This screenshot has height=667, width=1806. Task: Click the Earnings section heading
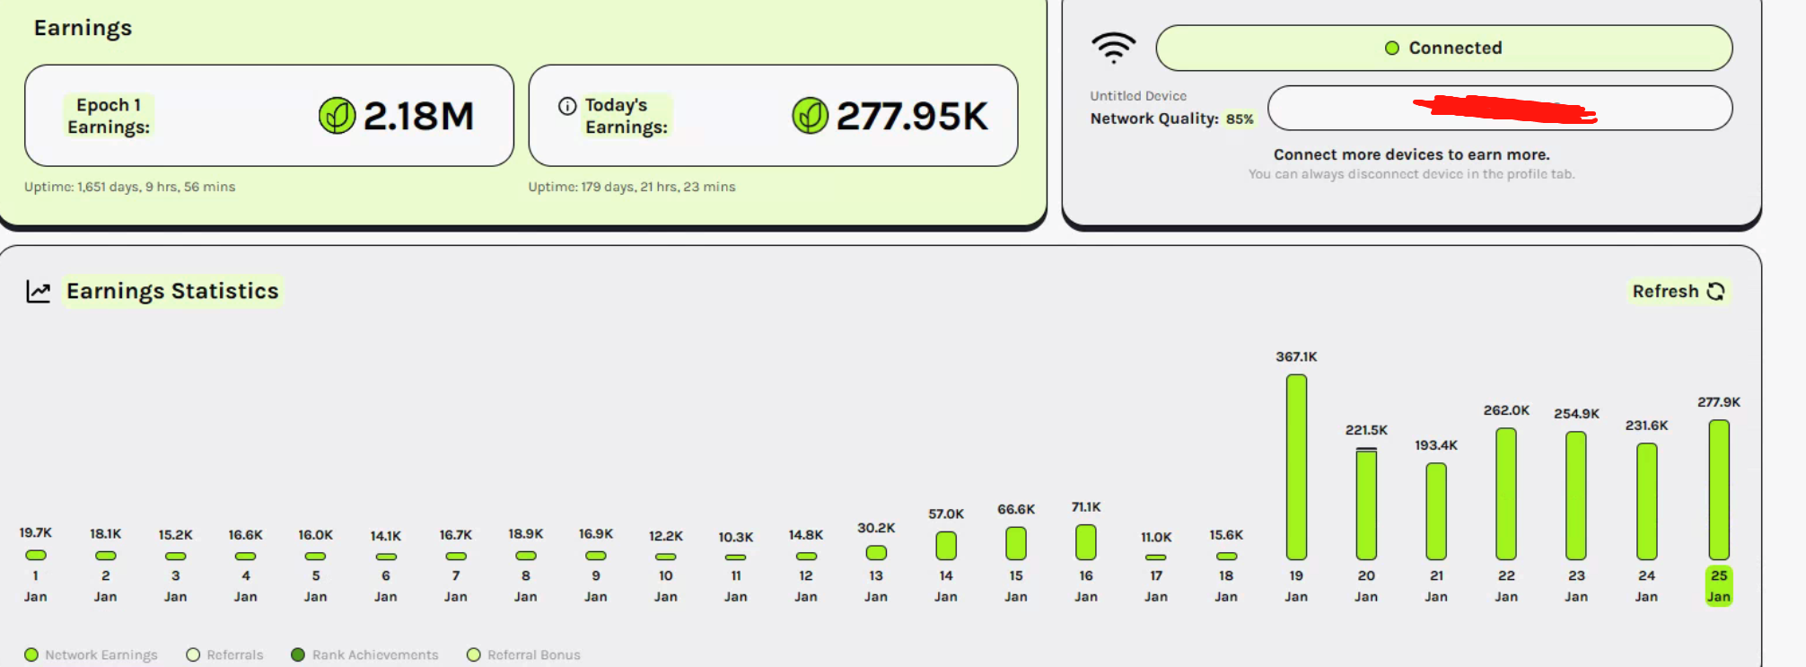coord(83,28)
